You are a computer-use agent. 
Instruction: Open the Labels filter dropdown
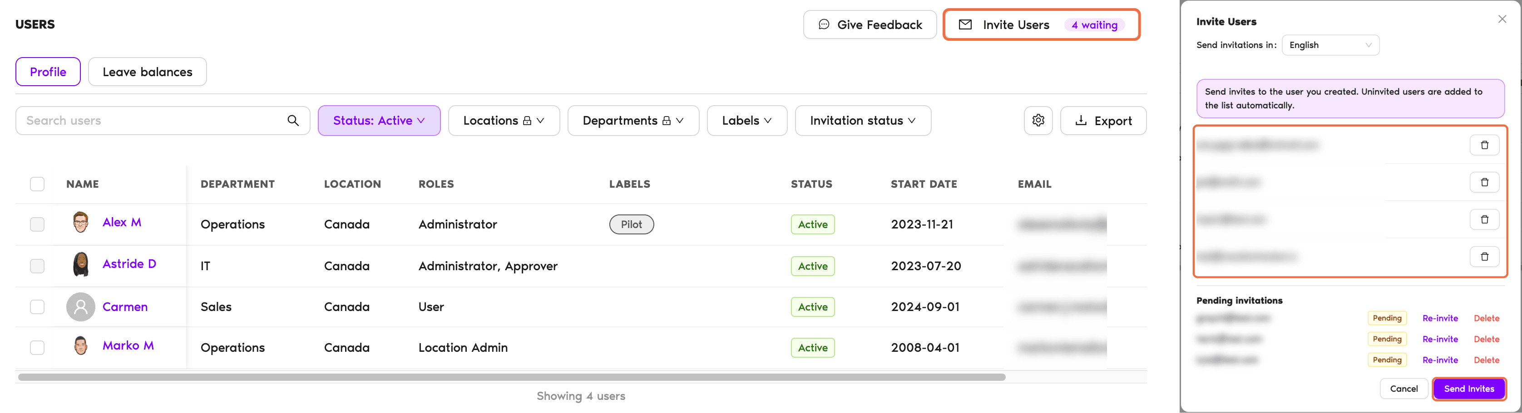point(747,120)
